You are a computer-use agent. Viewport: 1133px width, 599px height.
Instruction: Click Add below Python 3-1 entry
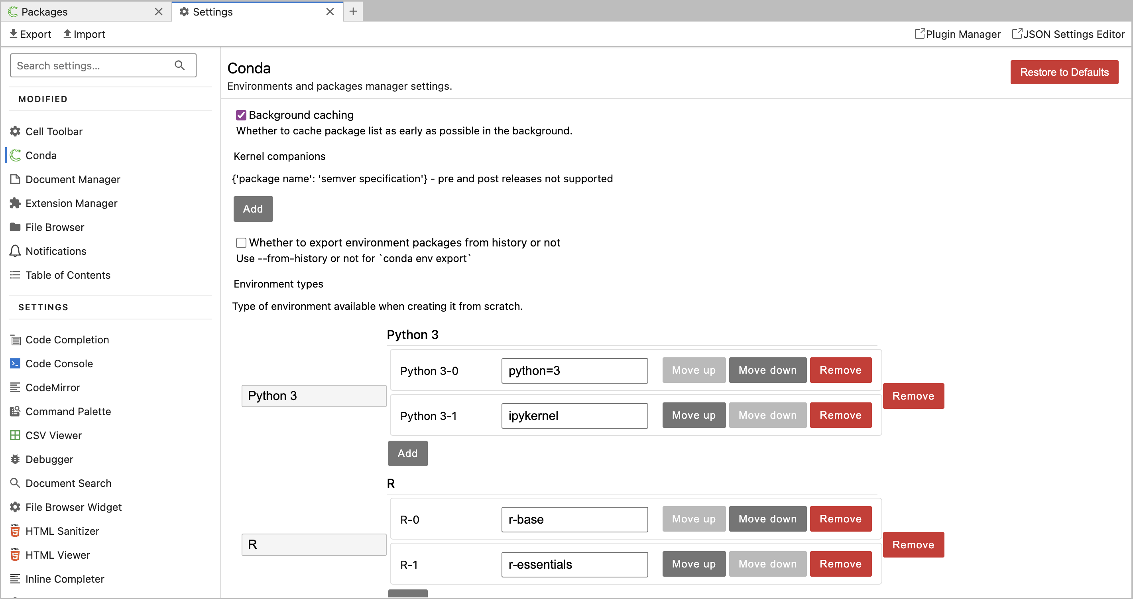pos(408,453)
